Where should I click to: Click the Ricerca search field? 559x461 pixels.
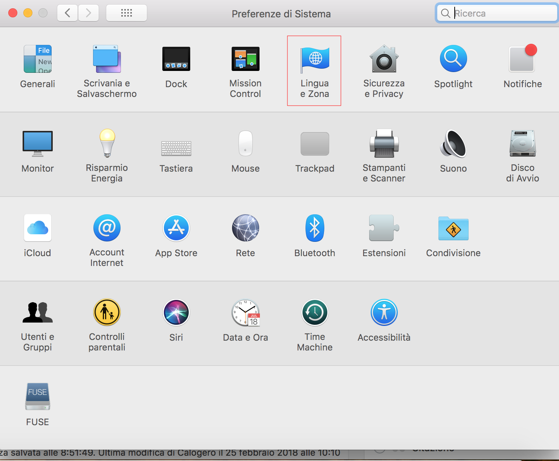(496, 13)
